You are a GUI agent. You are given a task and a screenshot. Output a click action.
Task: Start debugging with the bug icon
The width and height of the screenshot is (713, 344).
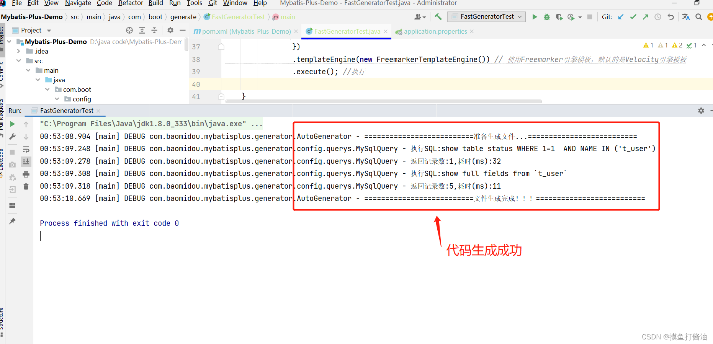coord(547,17)
